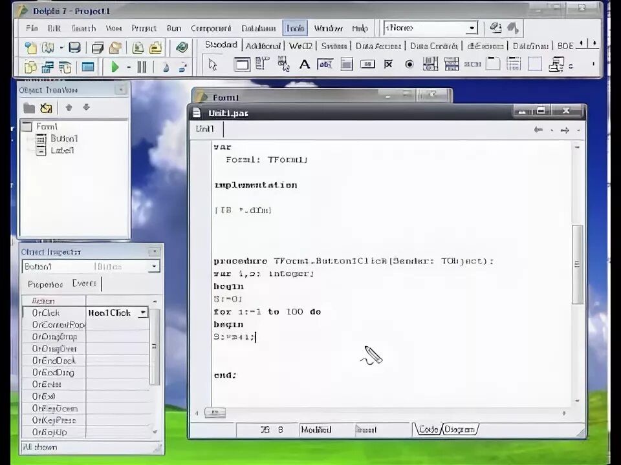Click the code editor vertical scrollbar thumb
621x465 pixels.
tap(578, 264)
